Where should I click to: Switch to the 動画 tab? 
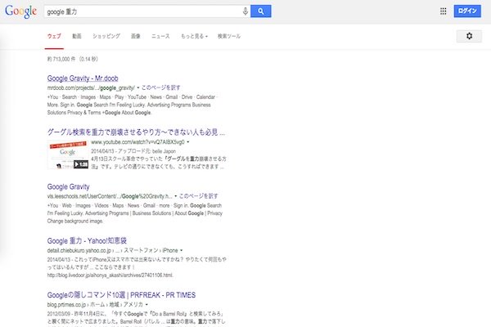pyautogui.click(x=77, y=36)
